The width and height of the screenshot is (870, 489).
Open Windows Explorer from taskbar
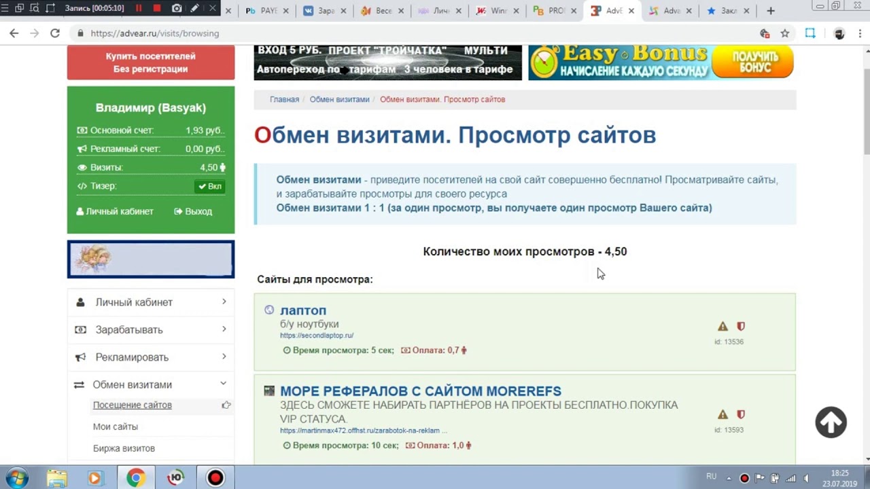pyautogui.click(x=56, y=478)
